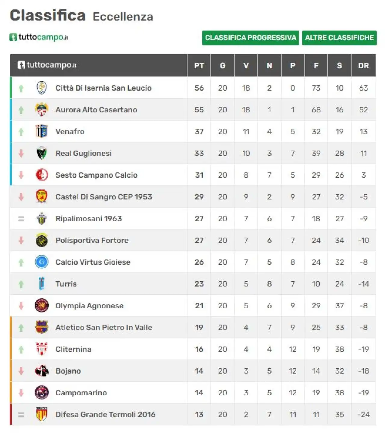Viewport: 385px width, 433px height.
Task: Click the Città Di Isernia San Leucio crest
Action: coord(42,88)
